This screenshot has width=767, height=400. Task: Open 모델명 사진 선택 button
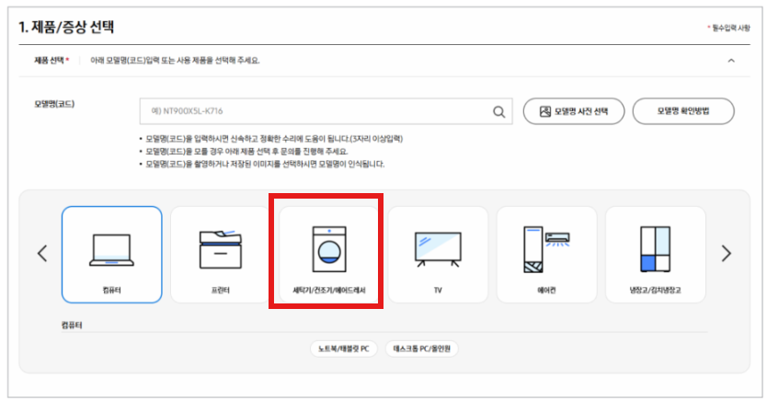tap(574, 111)
